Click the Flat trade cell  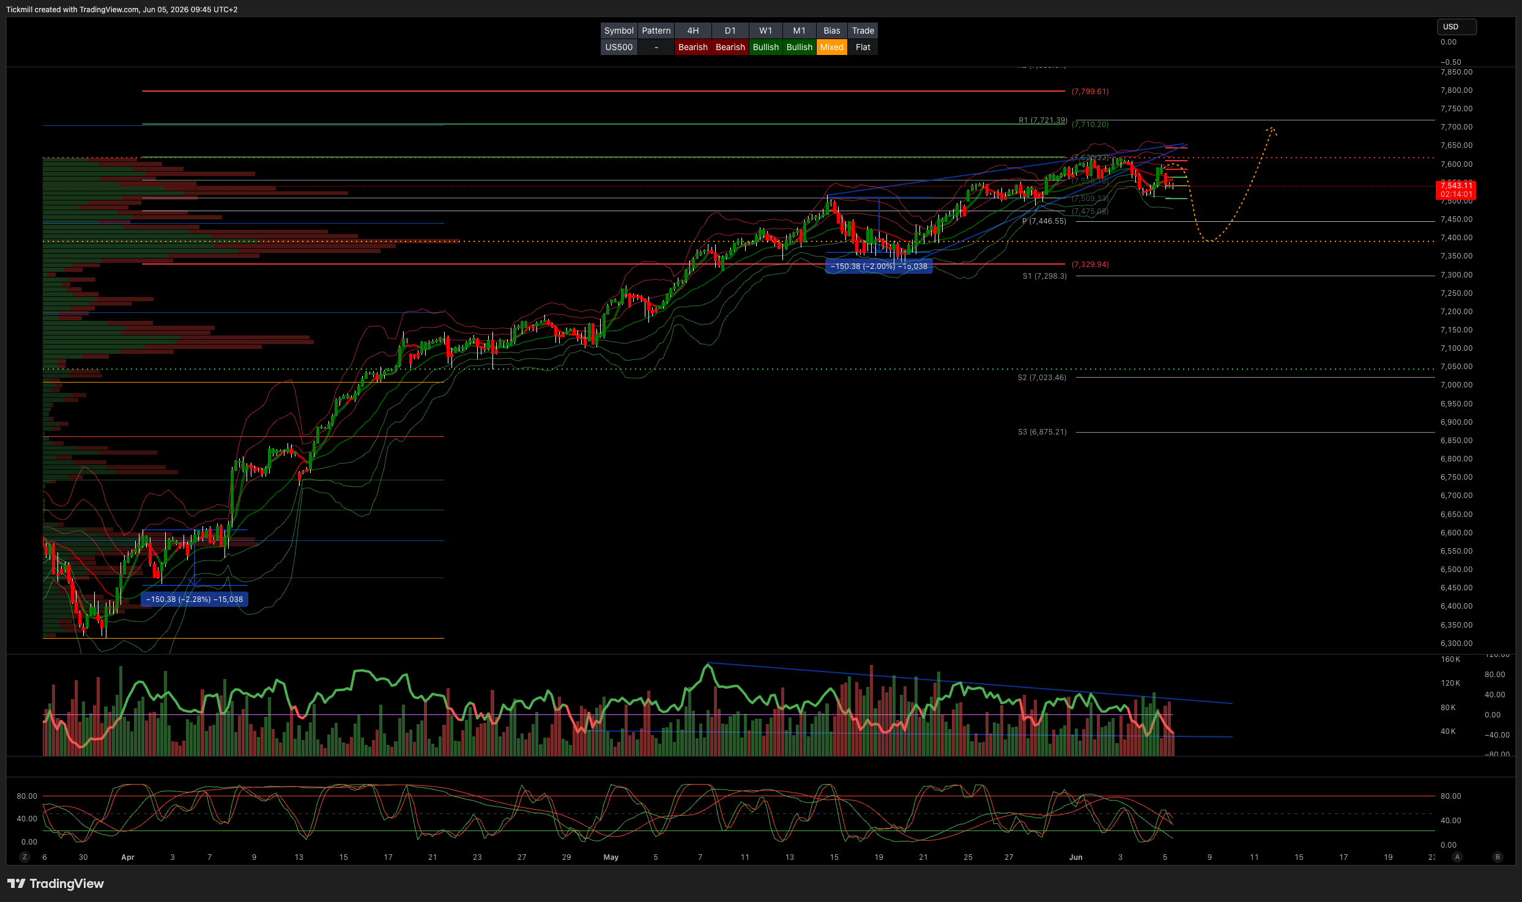863,47
